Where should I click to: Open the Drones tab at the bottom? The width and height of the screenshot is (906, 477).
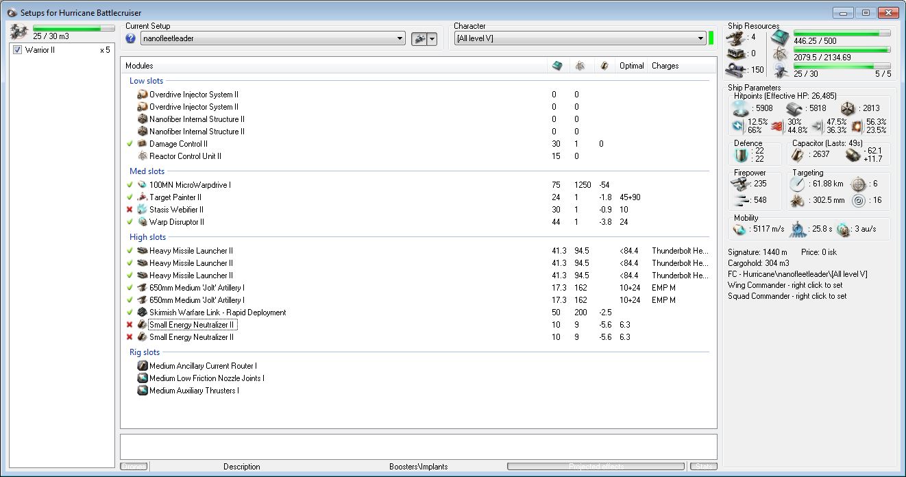[x=134, y=467]
